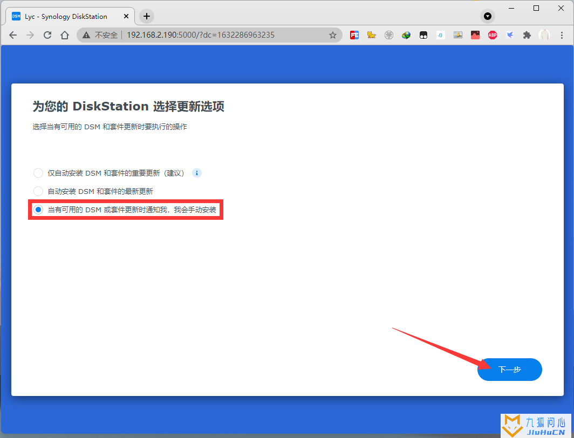
Task: Close the Lyc - Synology DiskStation tab
Action: [126, 16]
